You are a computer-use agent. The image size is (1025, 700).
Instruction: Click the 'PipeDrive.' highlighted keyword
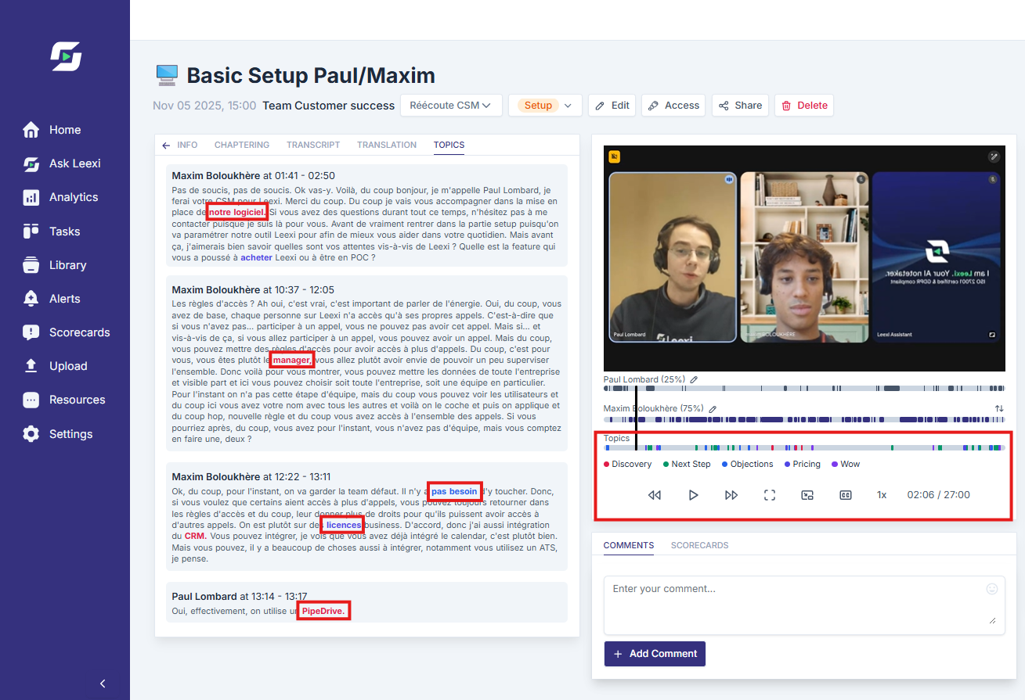click(x=324, y=611)
